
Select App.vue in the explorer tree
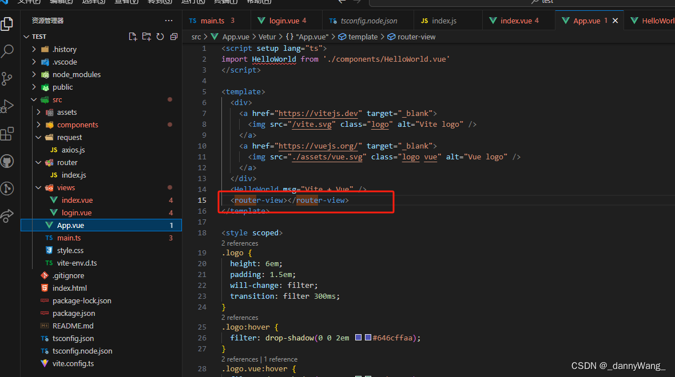[x=101, y=225]
